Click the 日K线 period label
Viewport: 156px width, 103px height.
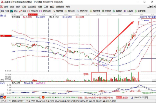[x=3, y=16]
